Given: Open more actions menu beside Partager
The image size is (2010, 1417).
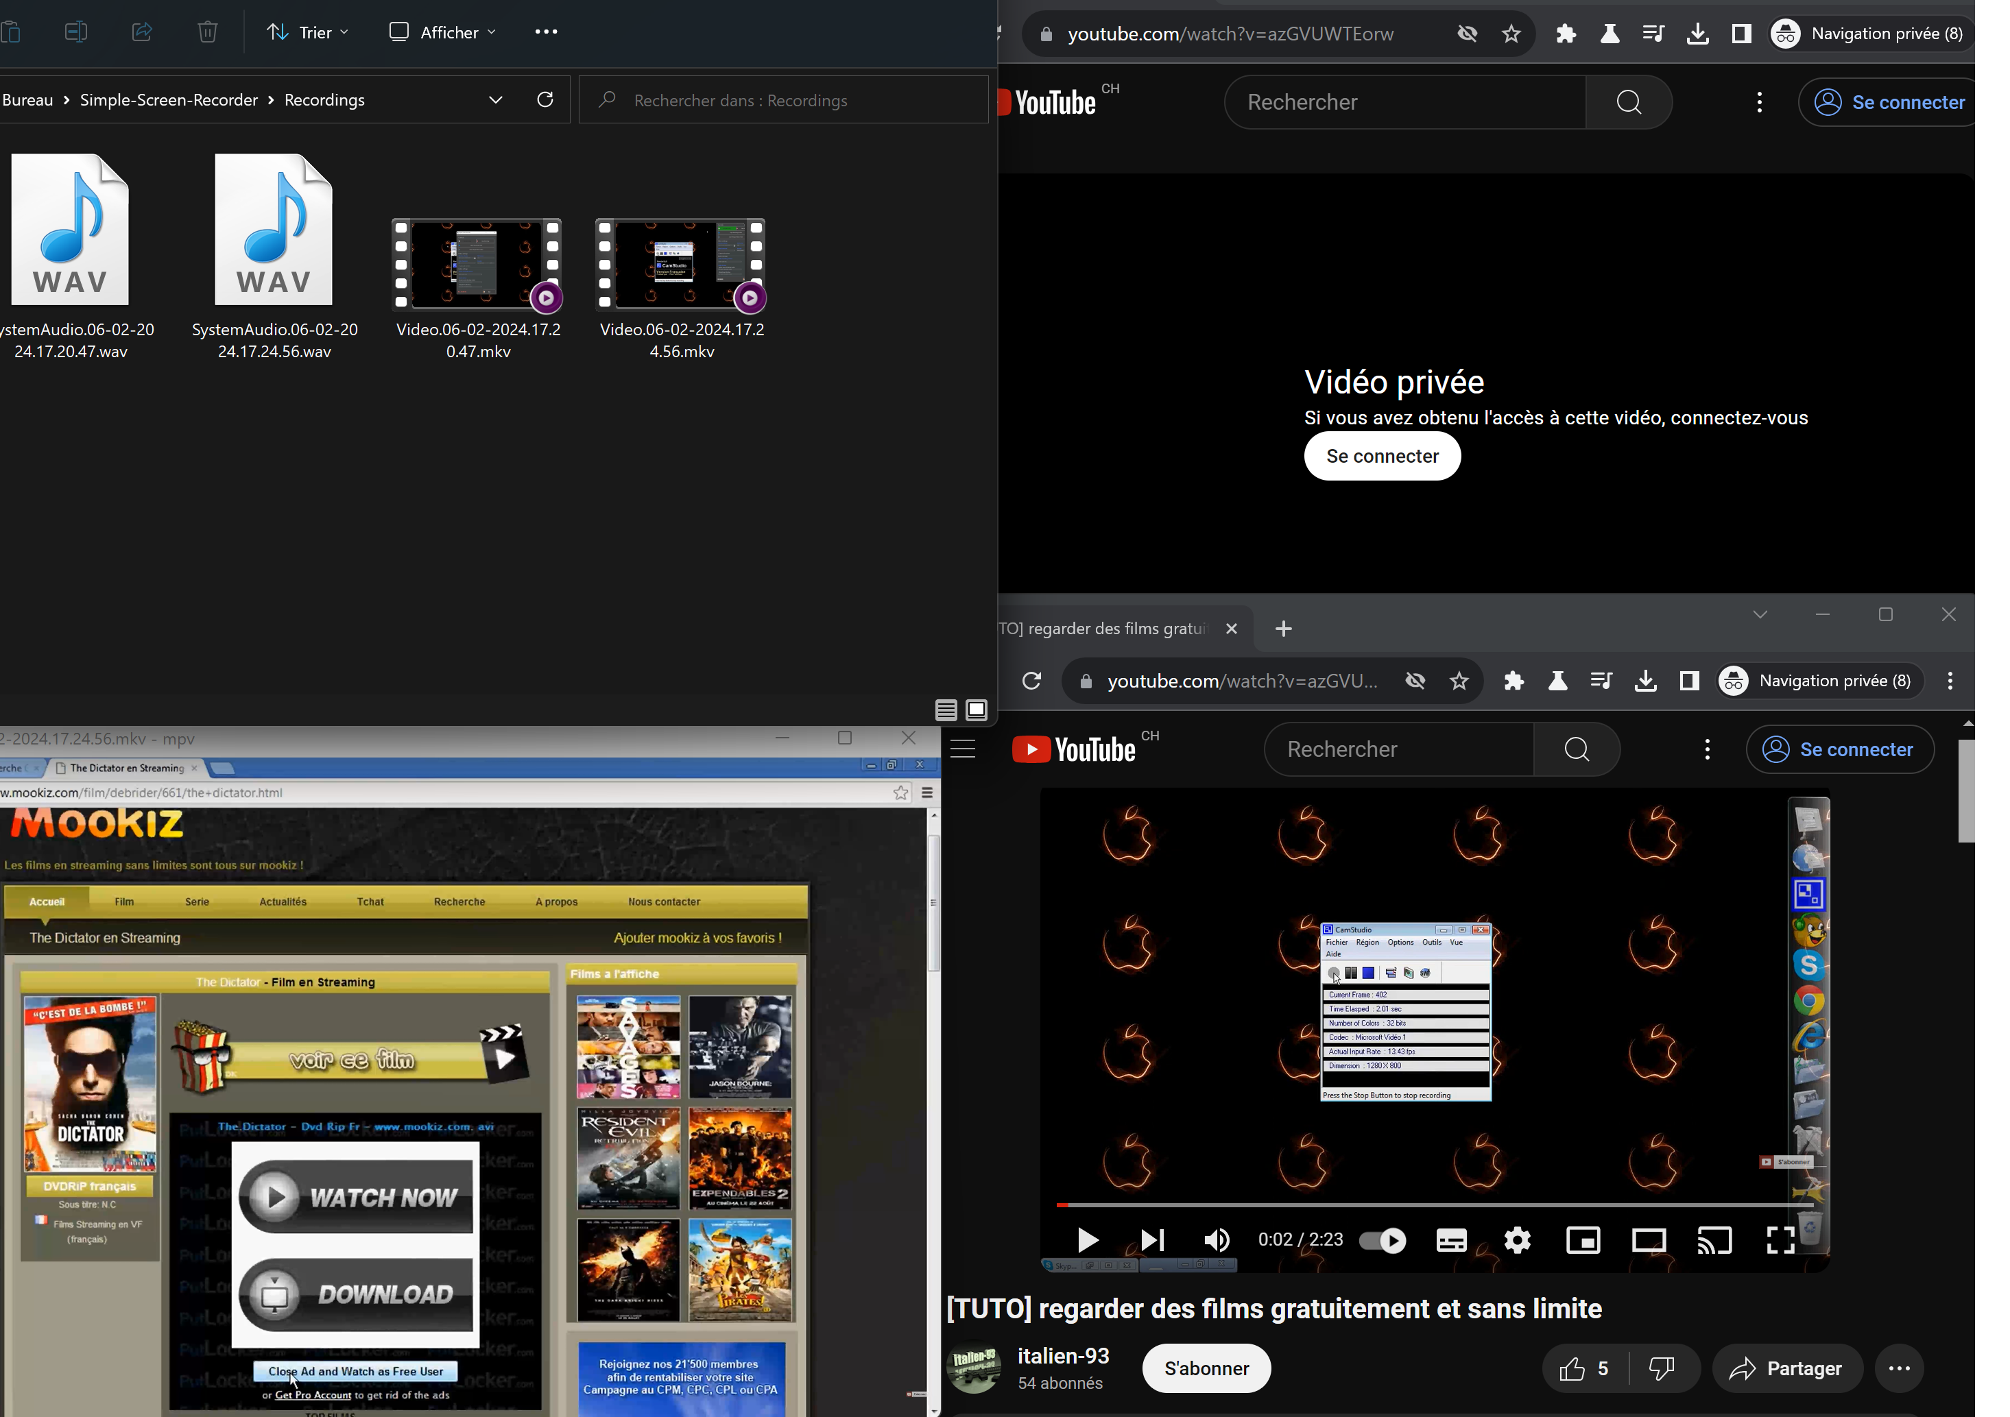Looking at the screenshot, I should pyautogui.click(x=1899, y=1369).
